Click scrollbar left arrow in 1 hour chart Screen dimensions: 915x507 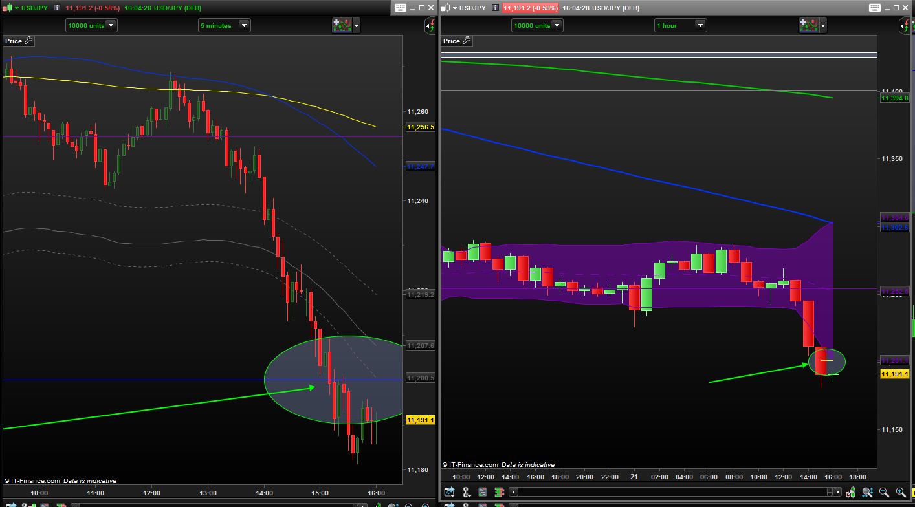(x=515, y=493)
